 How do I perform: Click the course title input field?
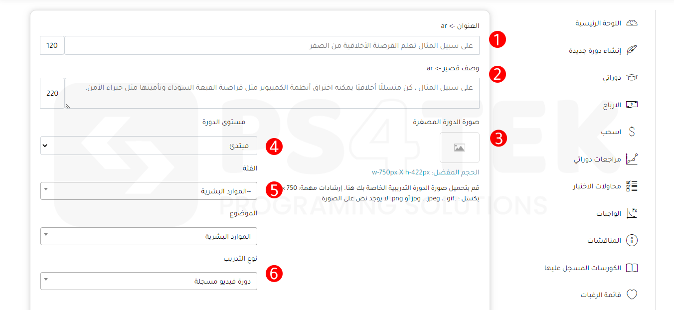click(272, 45)
